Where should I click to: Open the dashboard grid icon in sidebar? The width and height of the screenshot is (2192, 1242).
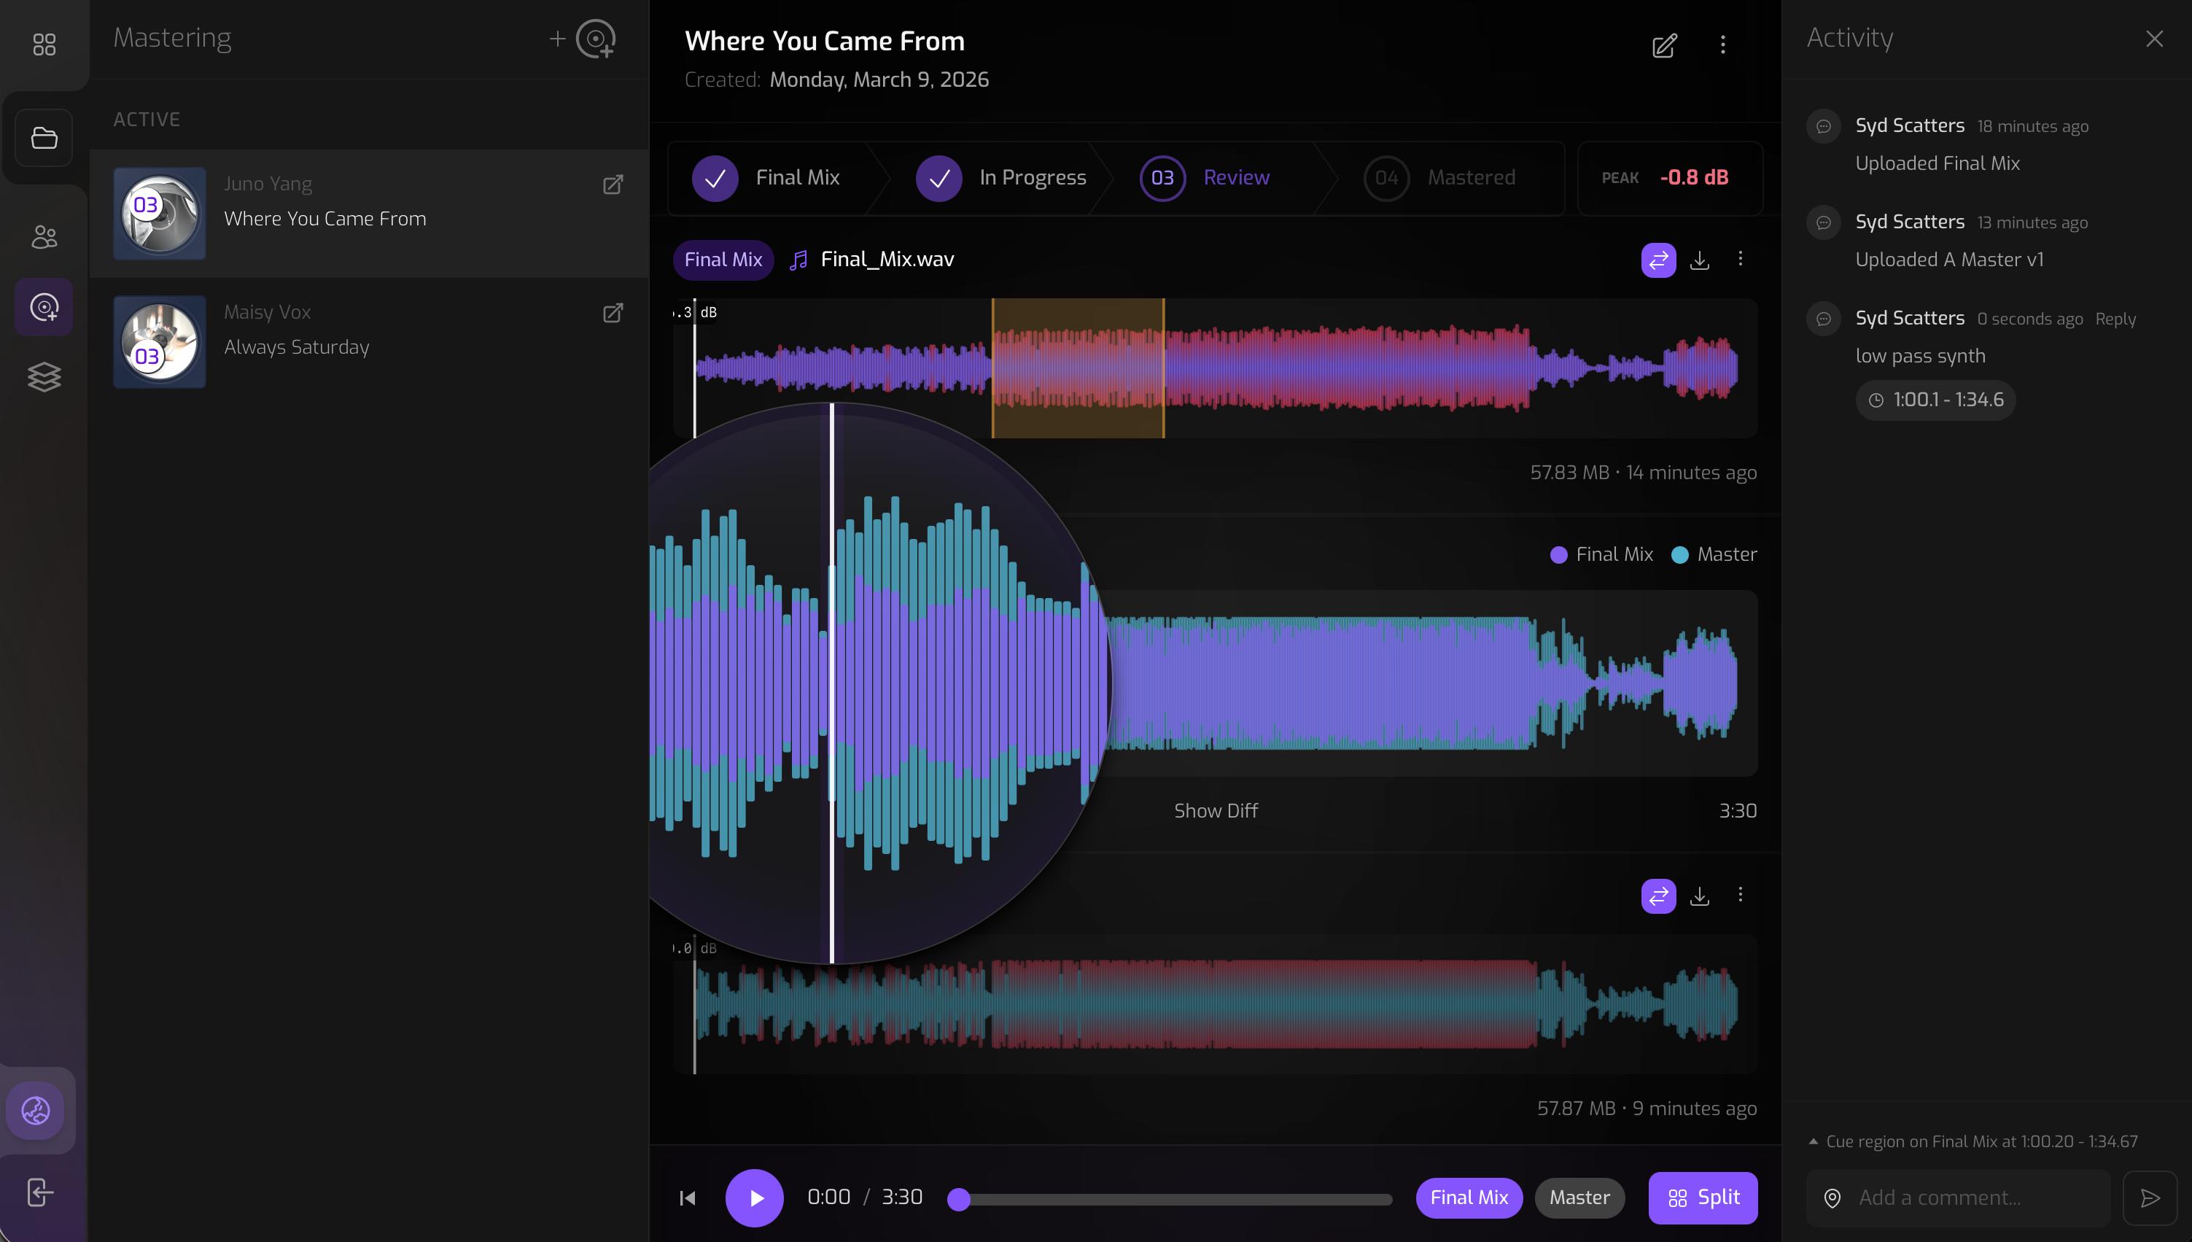click(x=44, y=44)
